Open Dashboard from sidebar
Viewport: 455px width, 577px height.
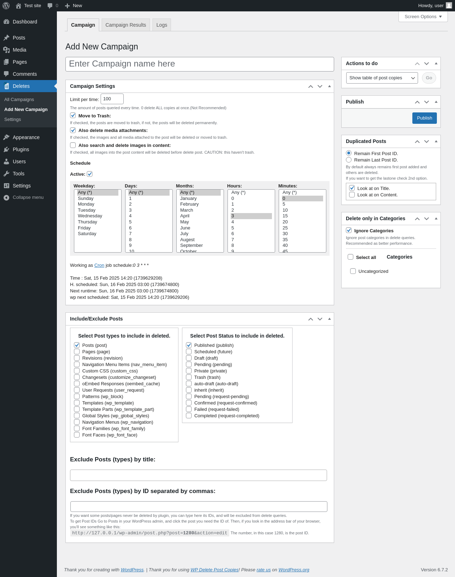(x=28, y=22)
